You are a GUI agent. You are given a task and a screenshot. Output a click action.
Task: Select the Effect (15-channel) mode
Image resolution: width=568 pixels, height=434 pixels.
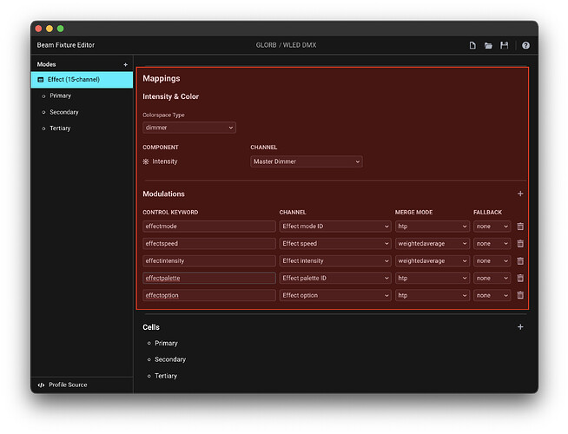[x=82, y=80]
